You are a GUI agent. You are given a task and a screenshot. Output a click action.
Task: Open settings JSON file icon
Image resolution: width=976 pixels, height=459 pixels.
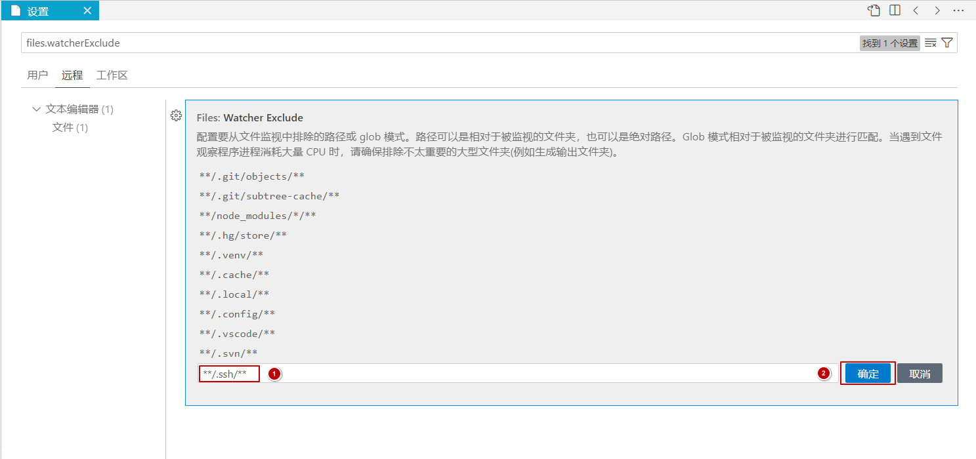[x=873, y=10]
